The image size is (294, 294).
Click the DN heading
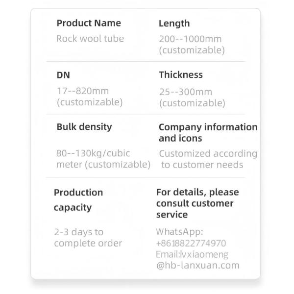pos(63,75)
